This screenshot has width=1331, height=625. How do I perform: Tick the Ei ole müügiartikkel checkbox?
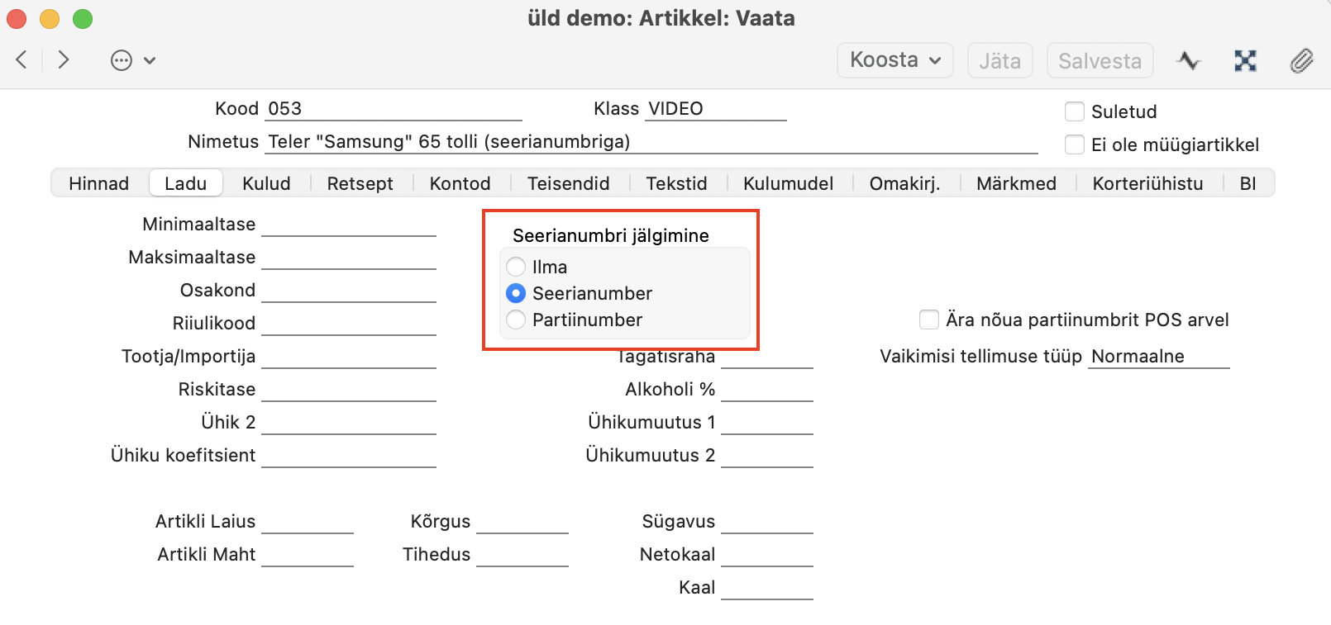[x=1075, y=144]
